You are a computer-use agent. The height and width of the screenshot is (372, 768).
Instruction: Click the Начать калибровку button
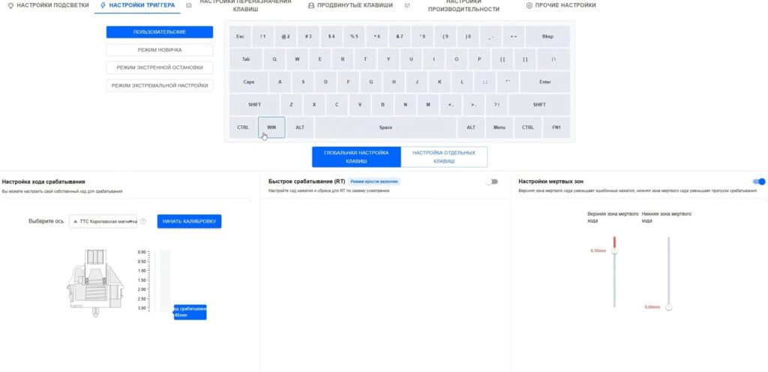pyautogui.click(x=189, y=221)
